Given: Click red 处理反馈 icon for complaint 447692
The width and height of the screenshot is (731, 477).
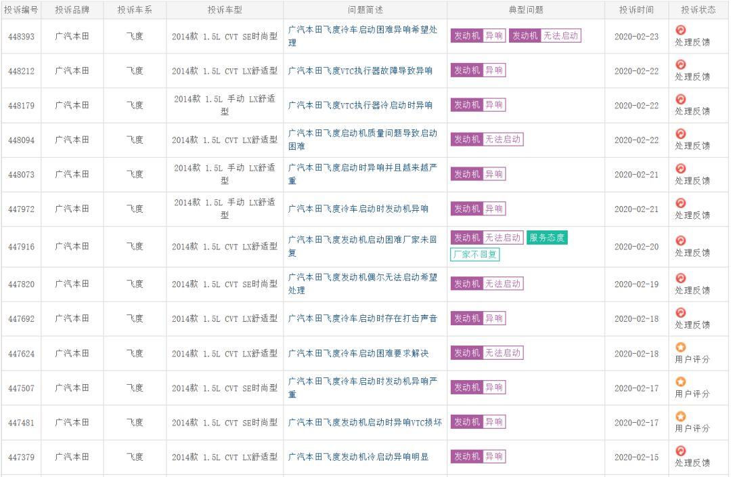Looking at the screenshot, I should point(681,312).
